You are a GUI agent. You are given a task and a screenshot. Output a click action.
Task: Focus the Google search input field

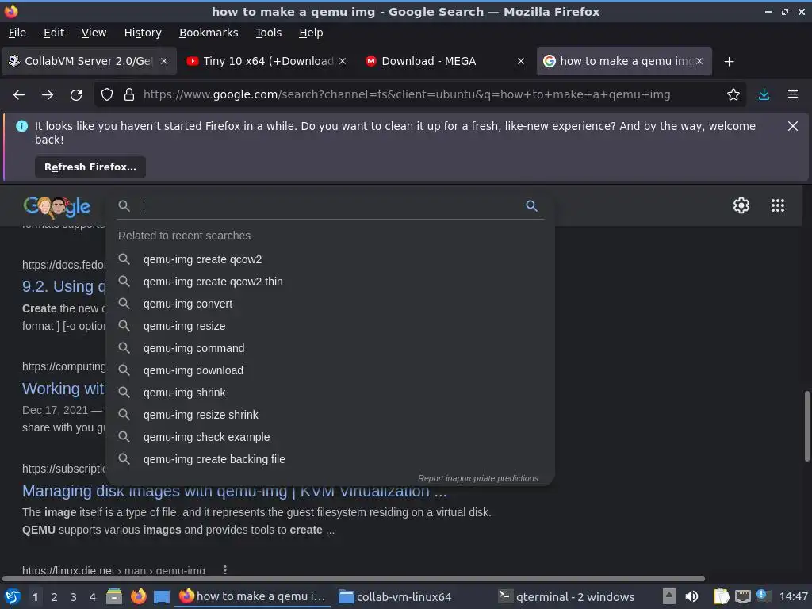331,205
